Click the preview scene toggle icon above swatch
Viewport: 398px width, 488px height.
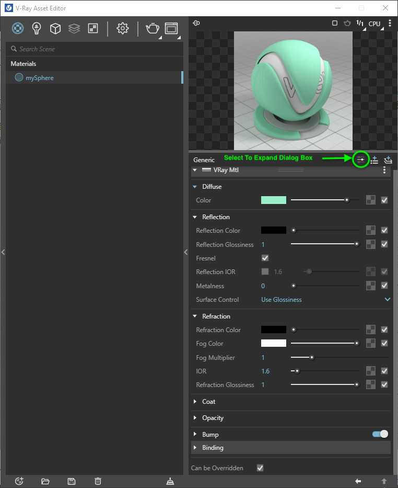point(196,23)
